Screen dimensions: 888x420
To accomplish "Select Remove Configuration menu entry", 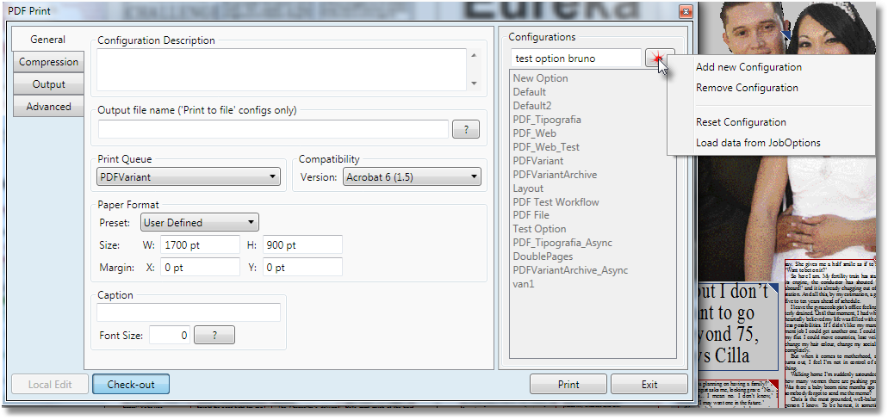I will point(747,88).
